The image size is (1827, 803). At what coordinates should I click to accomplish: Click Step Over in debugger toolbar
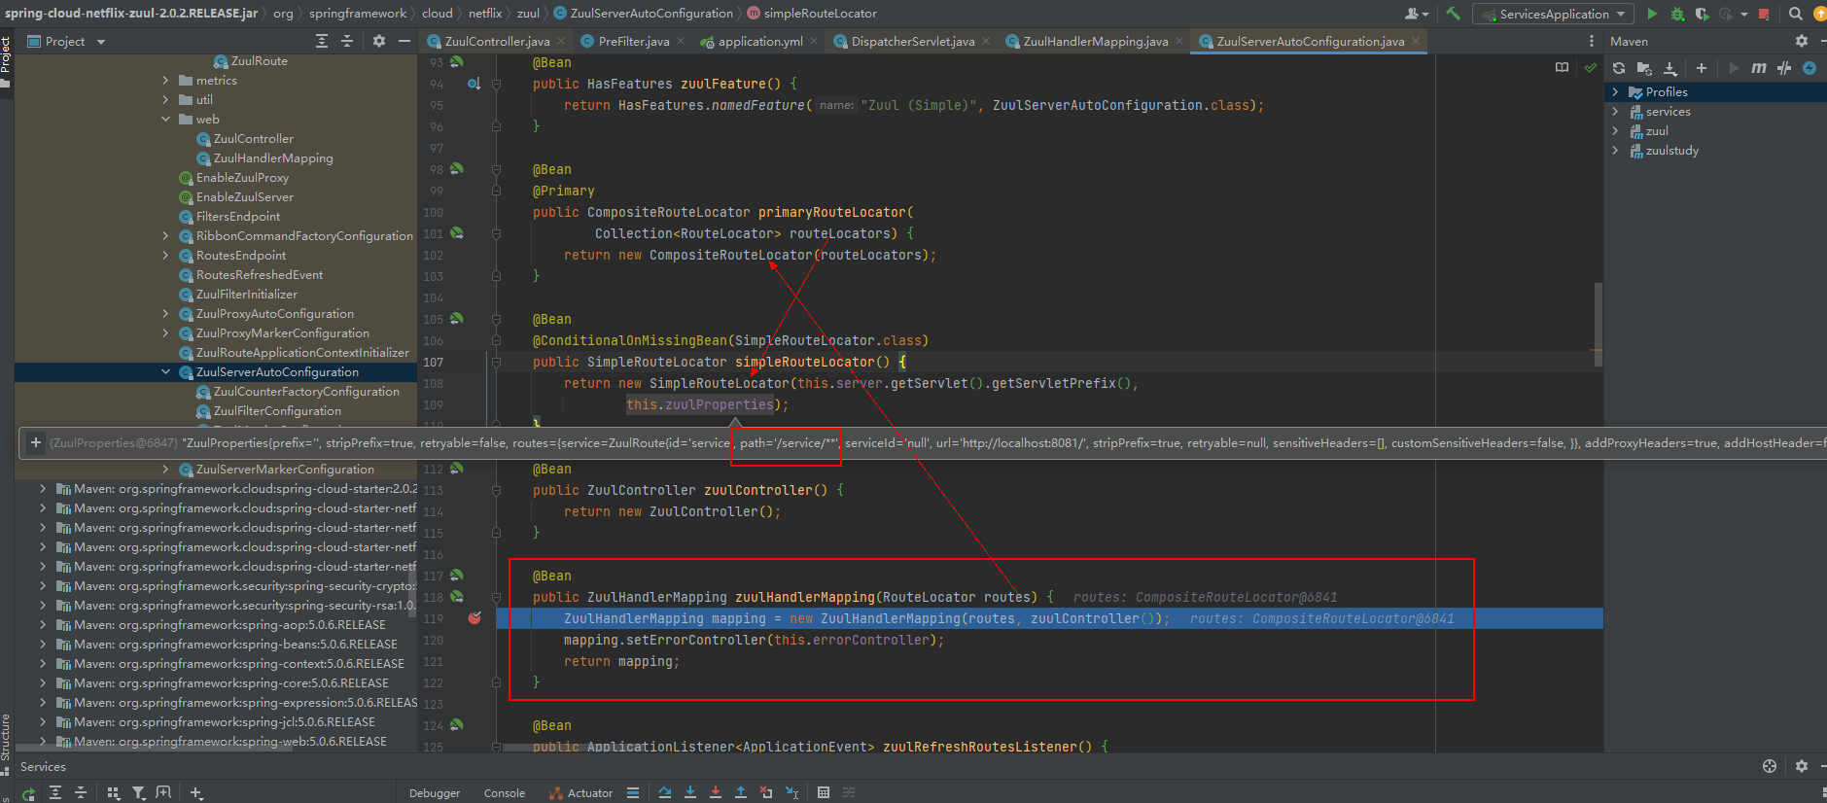coord(665,792)
